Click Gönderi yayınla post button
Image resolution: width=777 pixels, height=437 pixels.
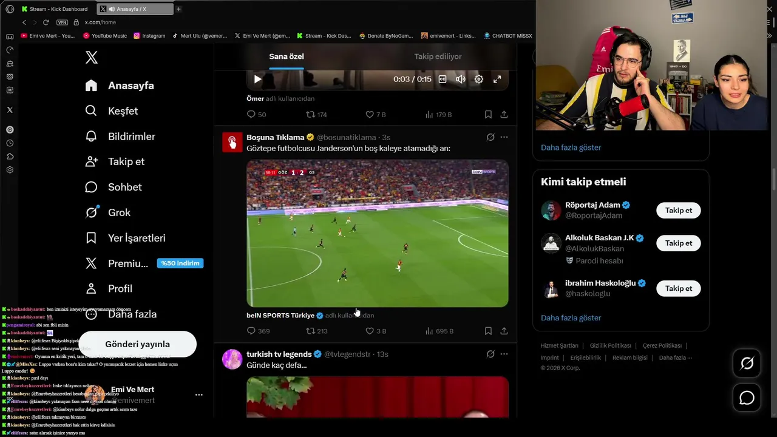pyautogui.click(x=138, y=344)
